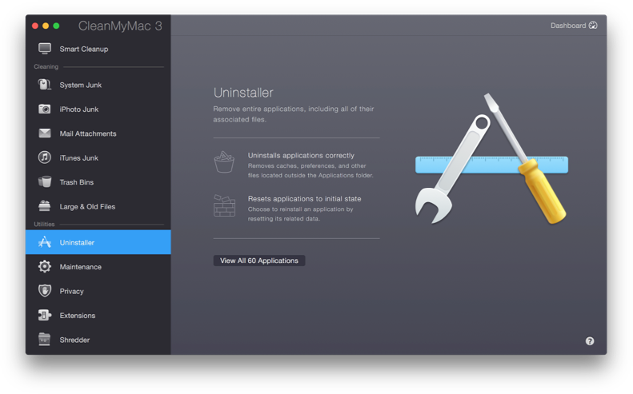Select Shredder utility label
Viewport: 633px width, 394px height.
pos(74,340)
